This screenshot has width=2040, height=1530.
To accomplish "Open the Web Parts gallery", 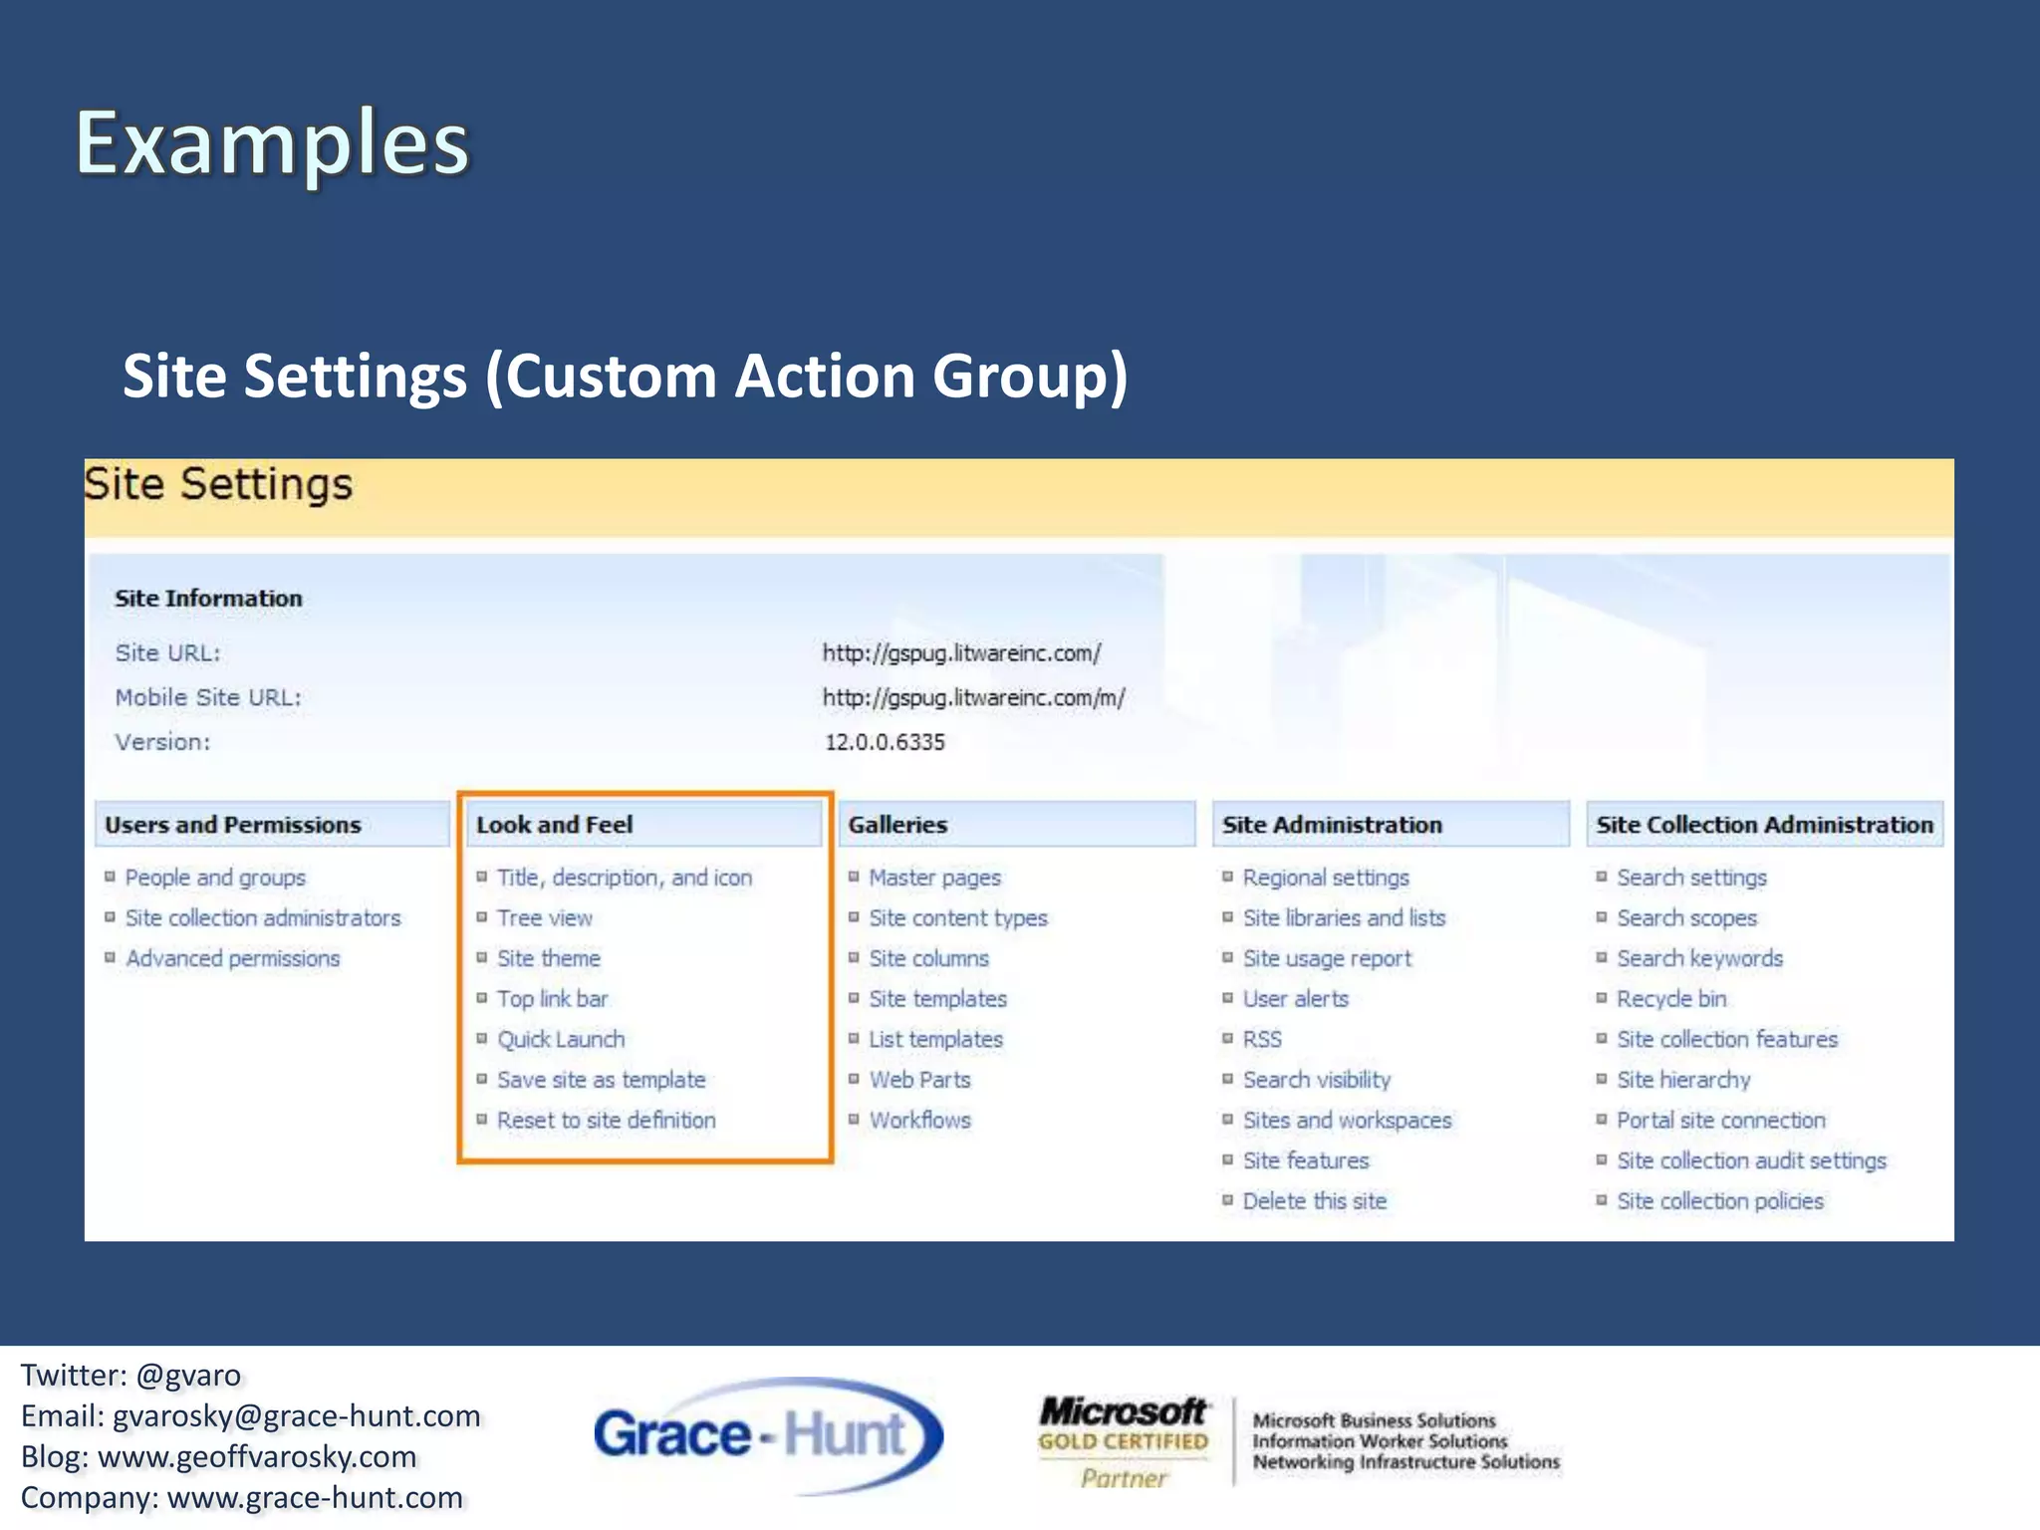I will [x=920, y=1080].
